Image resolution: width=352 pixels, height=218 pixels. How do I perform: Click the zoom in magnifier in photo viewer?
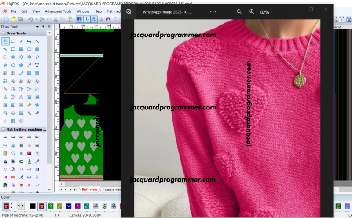point(252,12)
